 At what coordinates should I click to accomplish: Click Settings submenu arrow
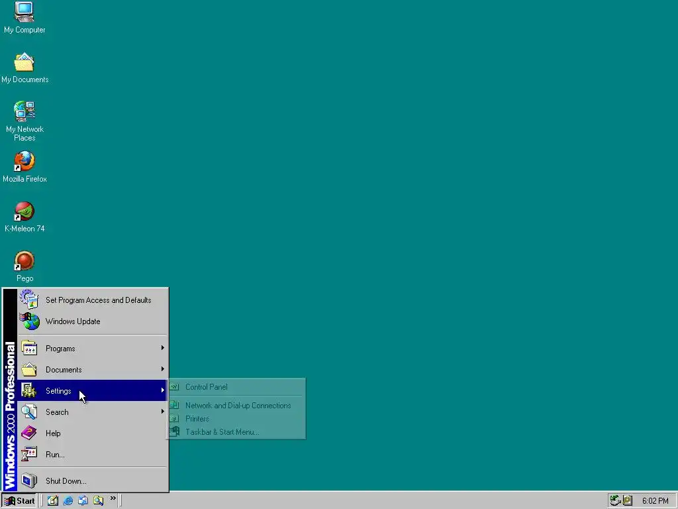pos(163,390)
